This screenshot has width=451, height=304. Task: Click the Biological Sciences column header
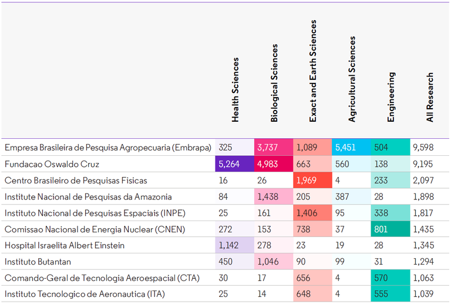click(274, 83)
